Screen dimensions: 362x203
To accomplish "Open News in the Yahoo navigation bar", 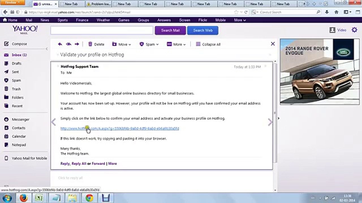I will click(x=45, y=20).
